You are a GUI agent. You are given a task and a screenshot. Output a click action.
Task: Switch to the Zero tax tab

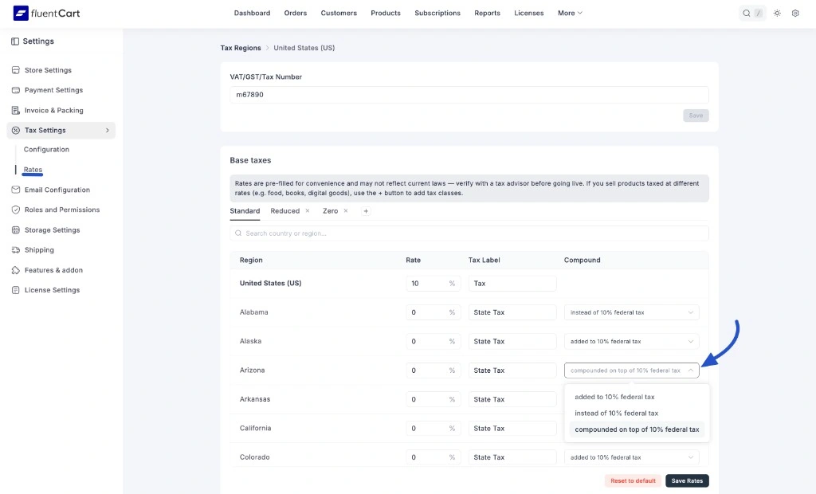tap(330, 211)
